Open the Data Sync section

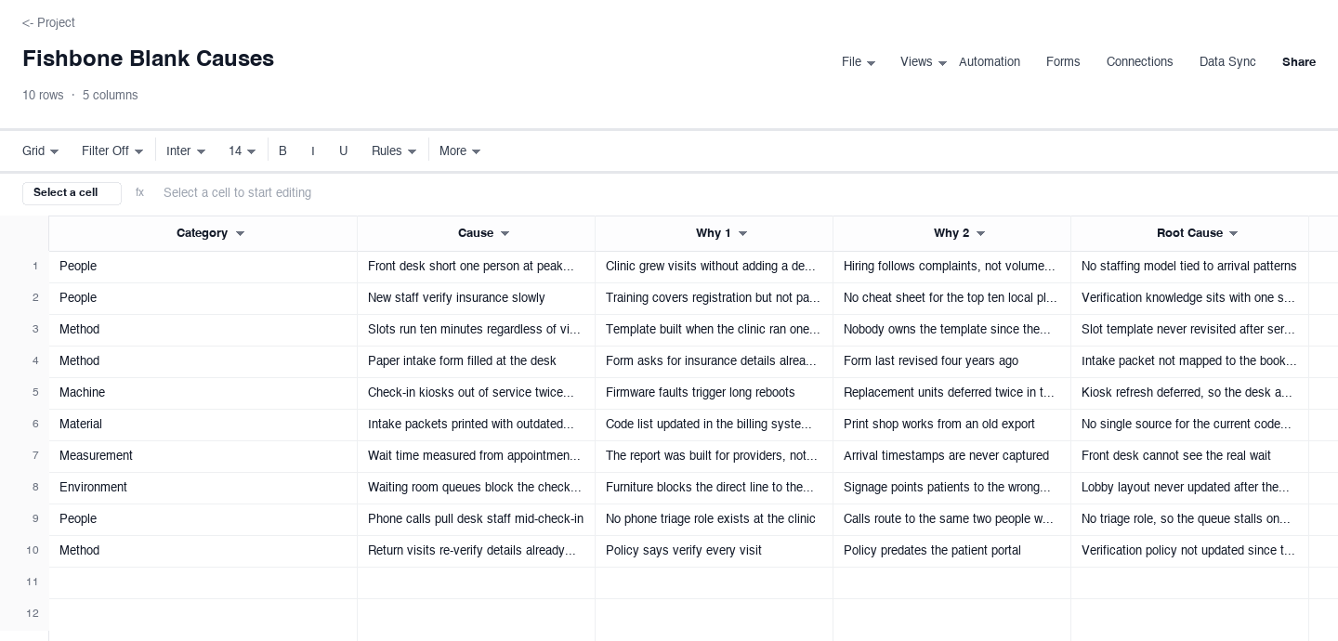pyautogui.click(x=1227, y=62)
